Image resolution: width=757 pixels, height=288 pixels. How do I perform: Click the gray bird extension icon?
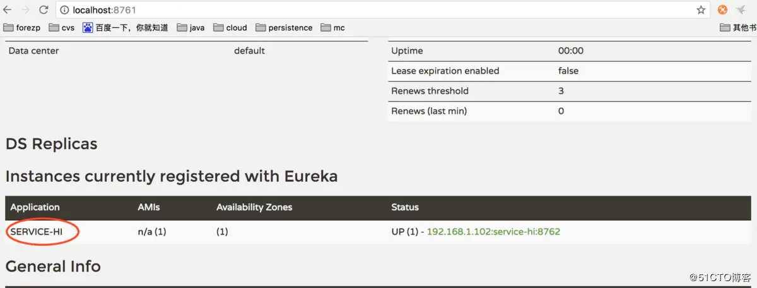(741, 10)
